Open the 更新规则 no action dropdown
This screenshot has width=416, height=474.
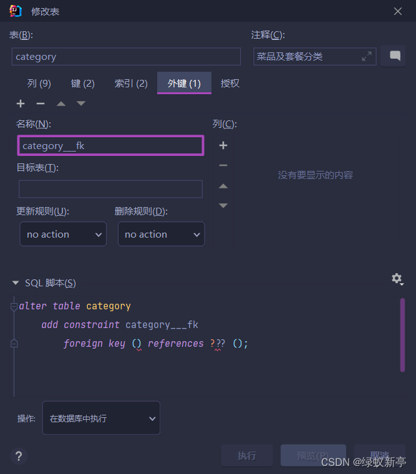(x=63, y=235)
